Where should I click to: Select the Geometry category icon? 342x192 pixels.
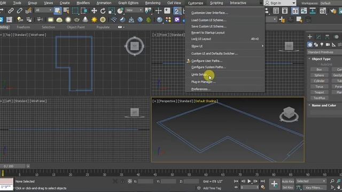pyautogui.click(x=310, y=45)
